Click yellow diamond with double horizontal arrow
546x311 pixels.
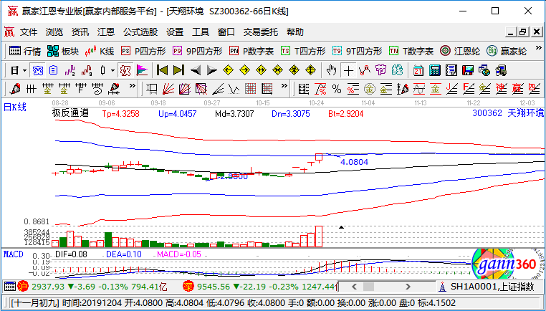pyautogui.click(x=261, y=71)
